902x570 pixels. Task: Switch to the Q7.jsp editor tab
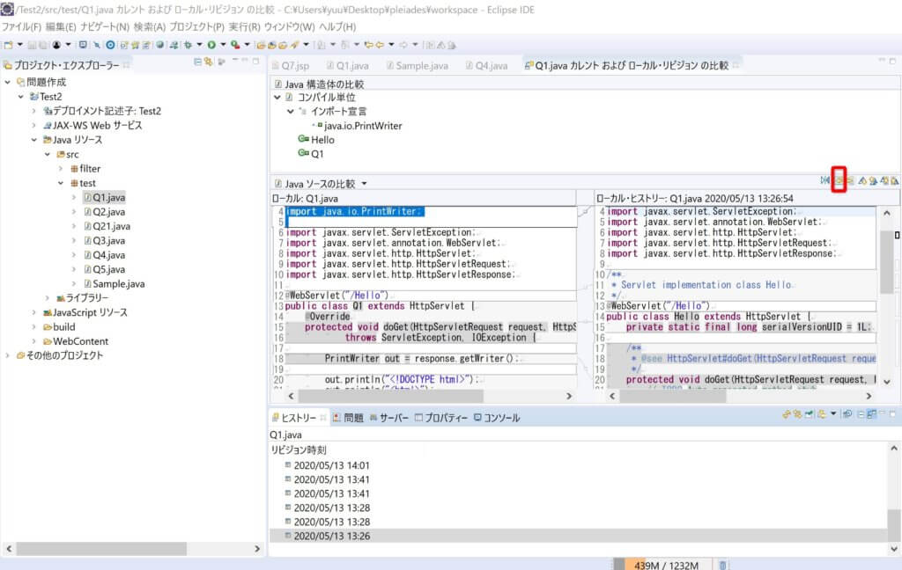291,65
